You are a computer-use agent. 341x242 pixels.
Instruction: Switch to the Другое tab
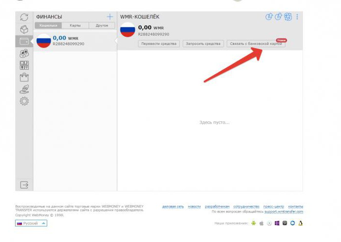pos(102,25)
